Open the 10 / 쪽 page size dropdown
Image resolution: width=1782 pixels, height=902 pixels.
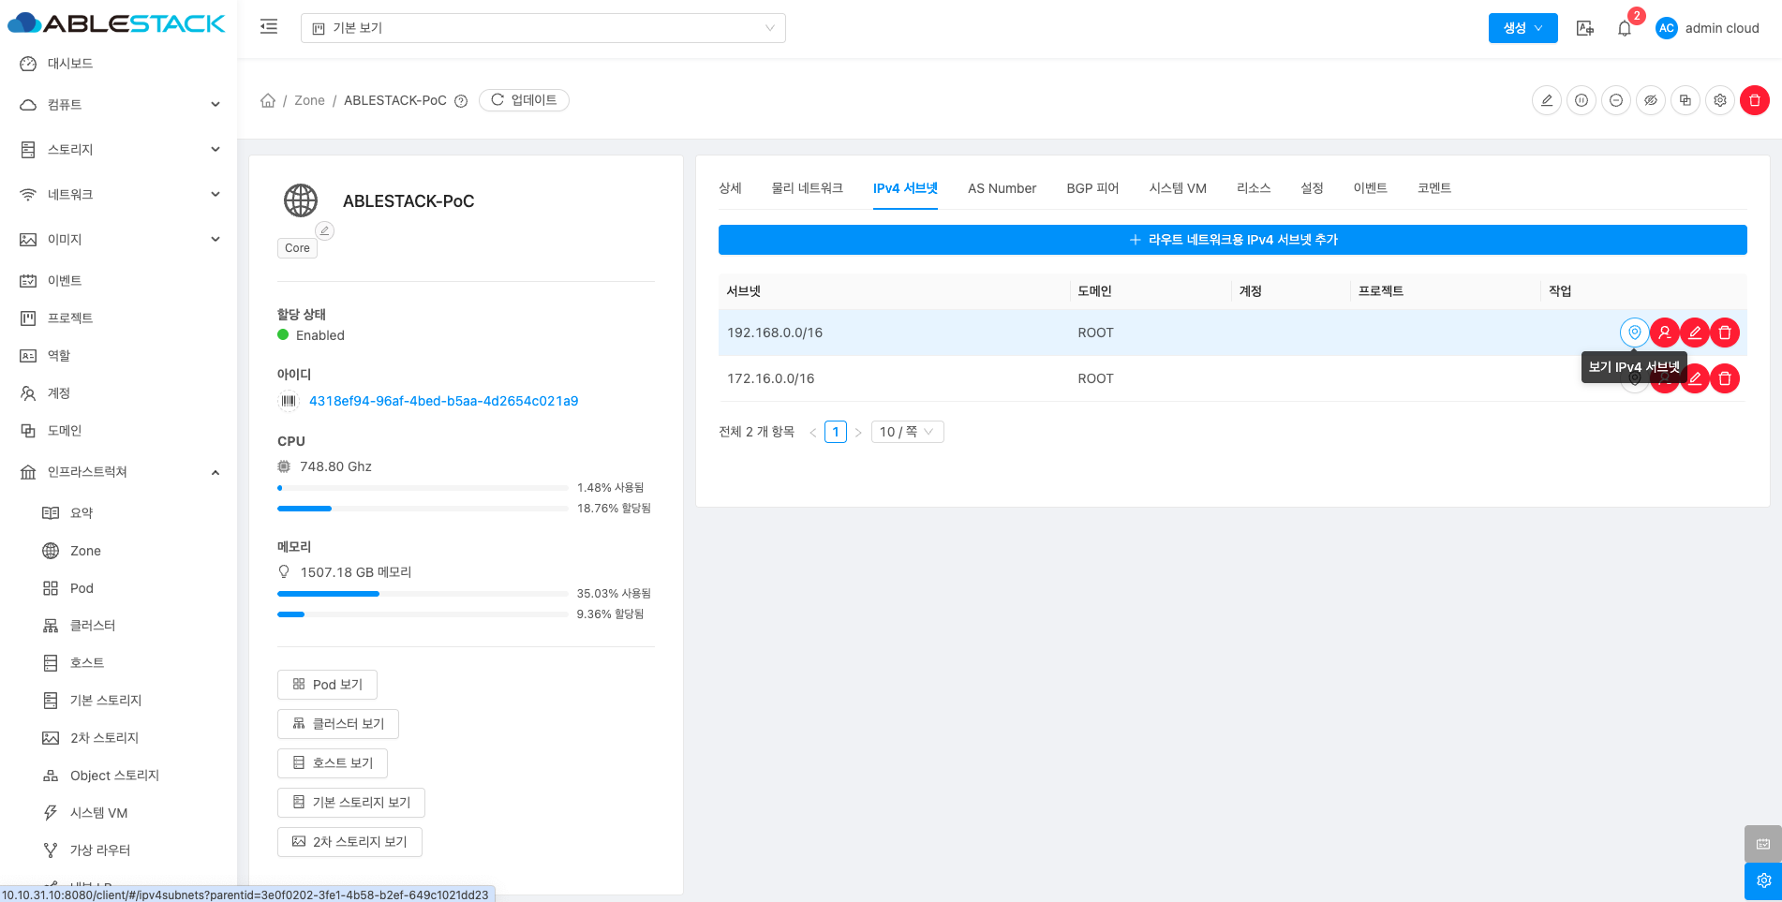pyautogui.click(x=906, y=432)
